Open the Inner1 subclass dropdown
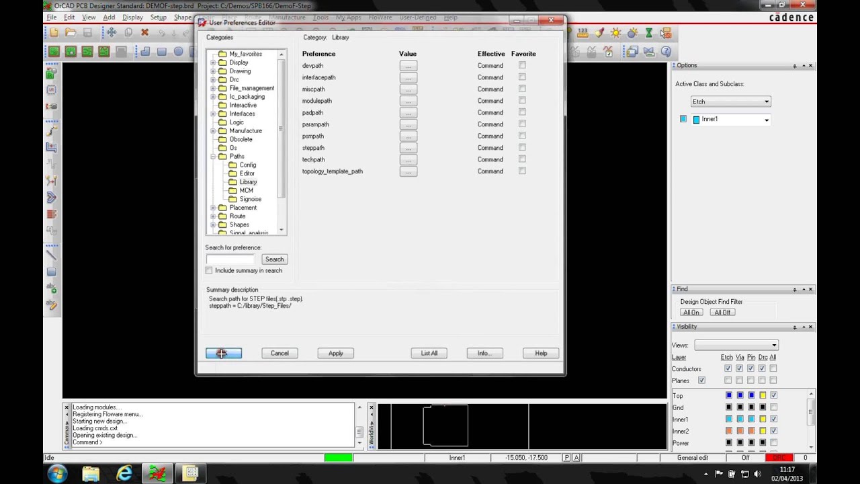 pyautogui.click(x=730, y=120)
